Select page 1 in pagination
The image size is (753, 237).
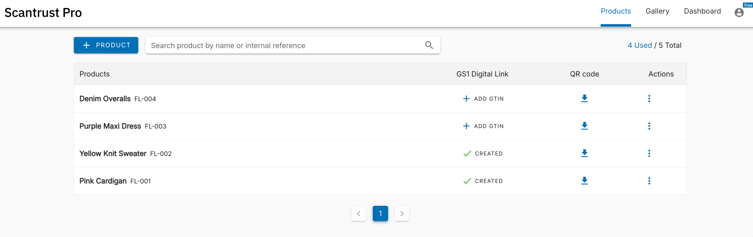[x=380, y=213]
